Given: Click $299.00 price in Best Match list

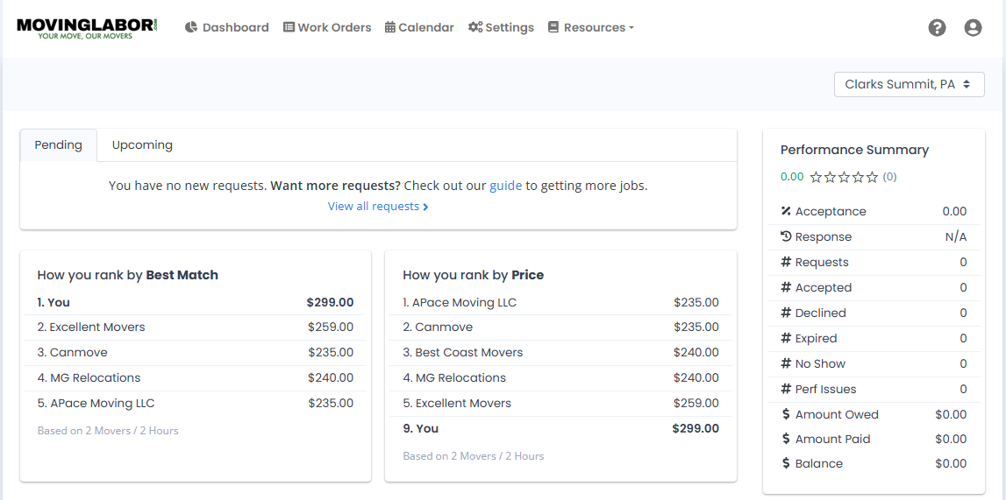Looking at the screenshot, I should (330, 302).
